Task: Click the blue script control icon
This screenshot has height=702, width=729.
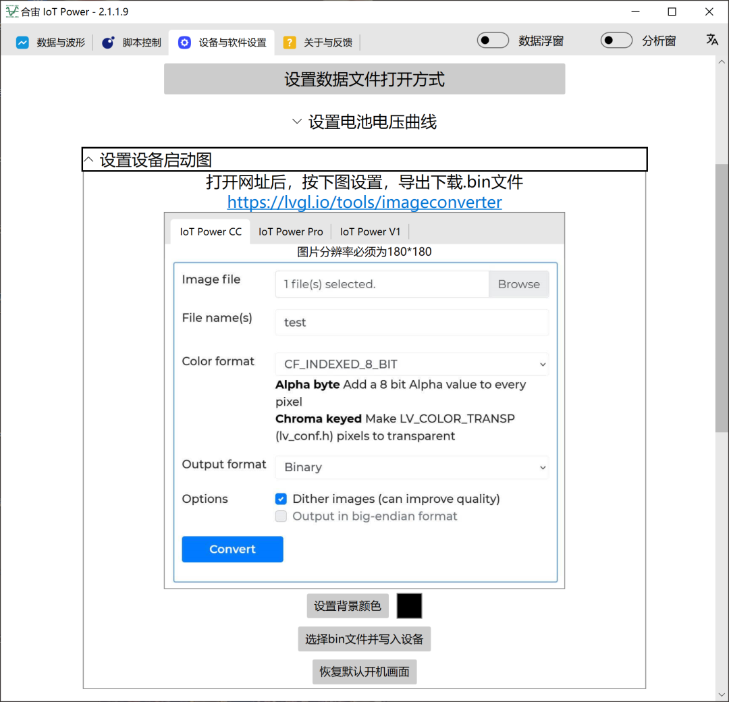Action: [x=108, y=43]
